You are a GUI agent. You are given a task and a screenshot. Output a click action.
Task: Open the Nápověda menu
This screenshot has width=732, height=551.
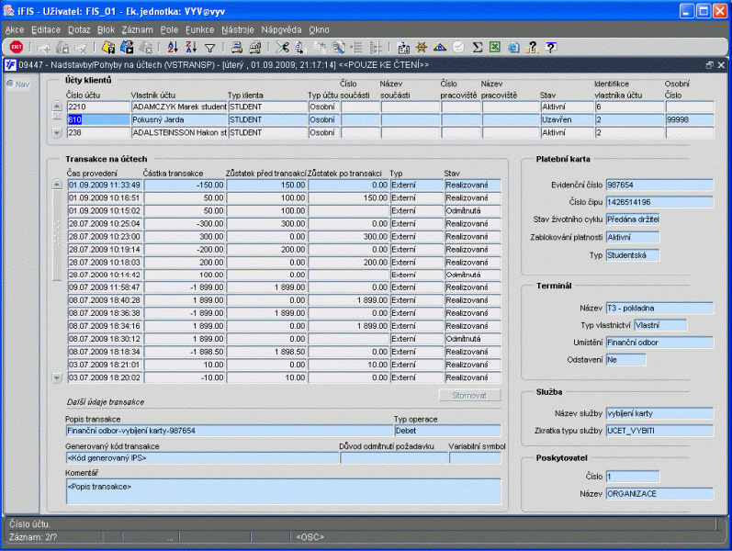pyautogui.click(x=280, y=29)
